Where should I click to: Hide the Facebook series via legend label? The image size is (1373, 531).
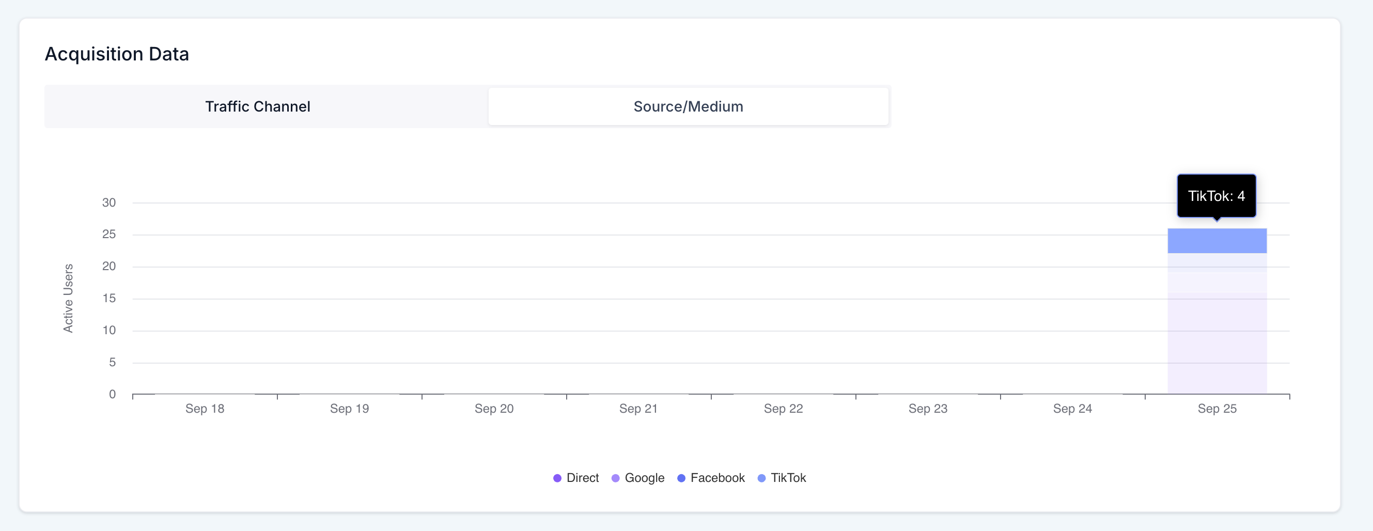point(717,478)
